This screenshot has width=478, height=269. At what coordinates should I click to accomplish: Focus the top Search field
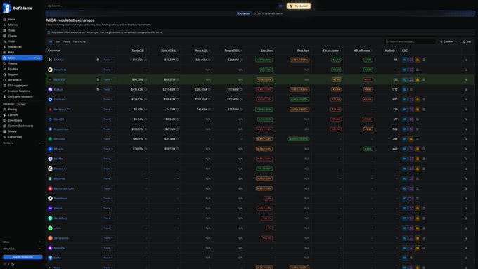pyautogui.click(x=164, y=6)
